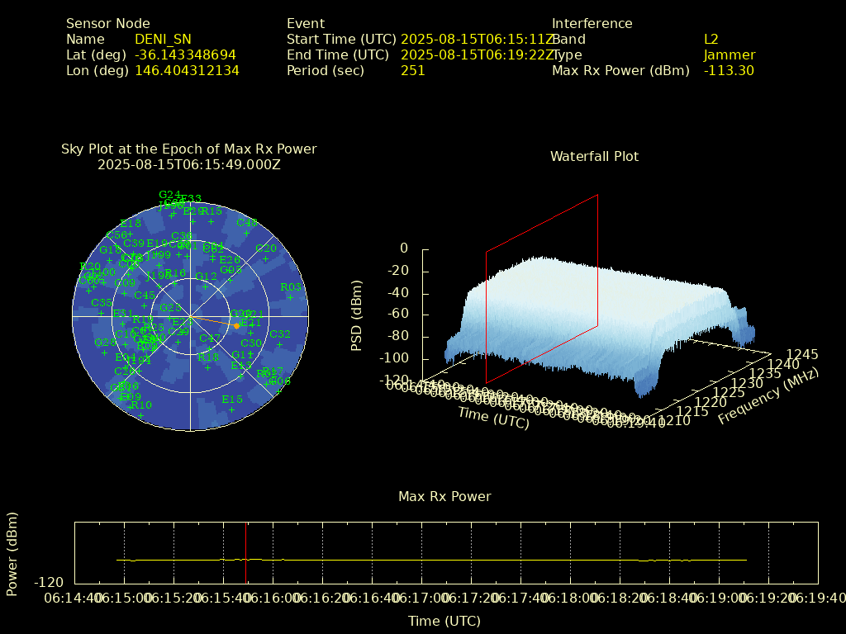Select the C32 satellite marker
The height and width of the screenshot is (634, 846).
[280, 344]
